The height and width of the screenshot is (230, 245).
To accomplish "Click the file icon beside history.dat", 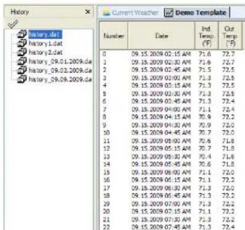I will (22, 34).
